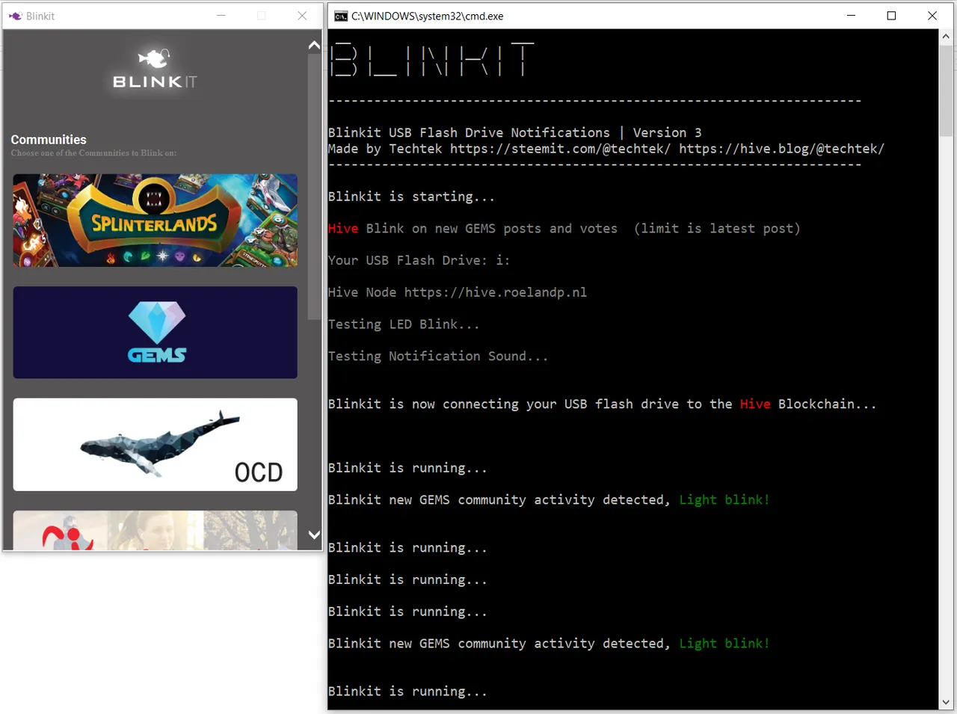
Task: Click the red 'Hive' word before 'Blockchain'
Action: (x=755, y=404)
